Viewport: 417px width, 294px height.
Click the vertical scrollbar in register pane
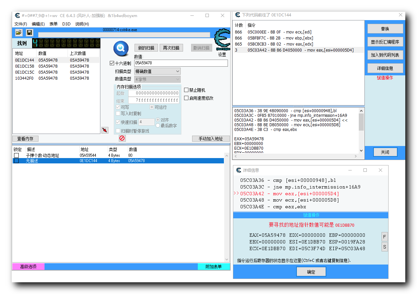point(361,131)
